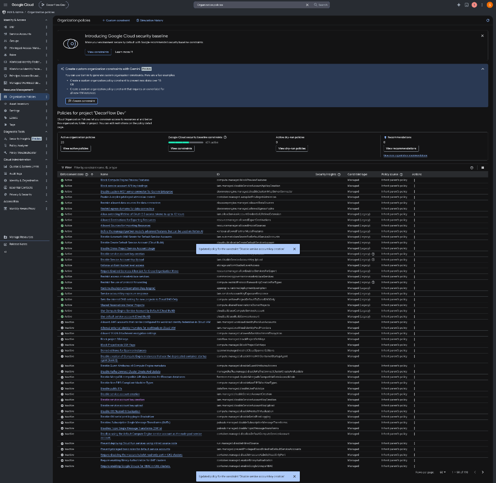Go to next page of policies
496x483 pixels.
tap(482, 472)
